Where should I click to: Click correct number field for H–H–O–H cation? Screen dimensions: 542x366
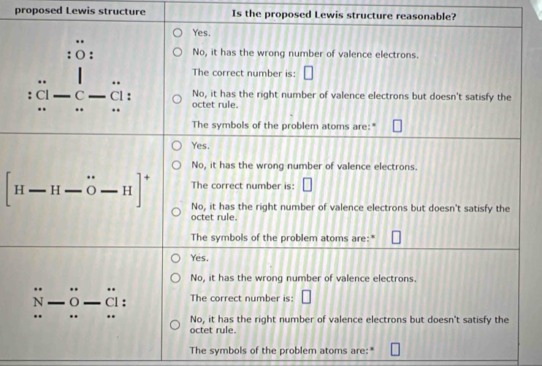pos(308,186)
